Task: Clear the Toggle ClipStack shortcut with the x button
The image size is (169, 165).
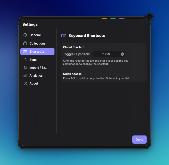Action: [122, 54]
